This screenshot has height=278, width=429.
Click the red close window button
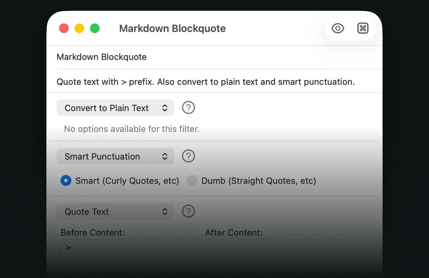coord(64,28)
